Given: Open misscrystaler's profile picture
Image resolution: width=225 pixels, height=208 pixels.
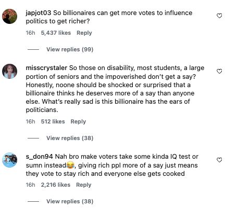Looking at the screenshot, I should tap(9, 71).
